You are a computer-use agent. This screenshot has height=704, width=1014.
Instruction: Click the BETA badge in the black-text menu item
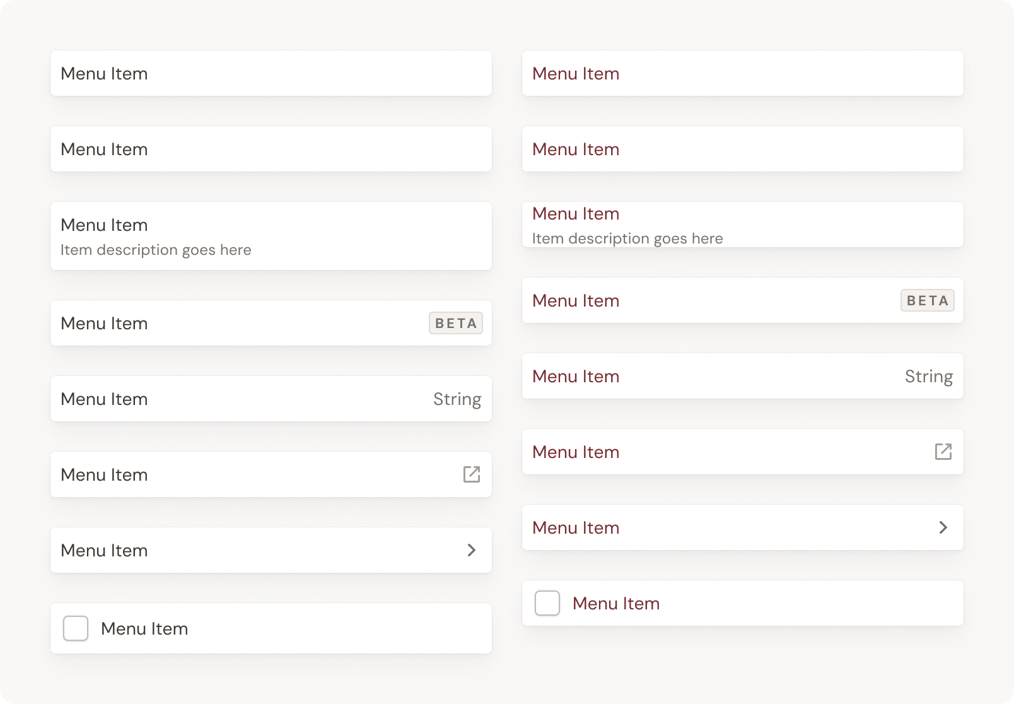tap(456, 323)
